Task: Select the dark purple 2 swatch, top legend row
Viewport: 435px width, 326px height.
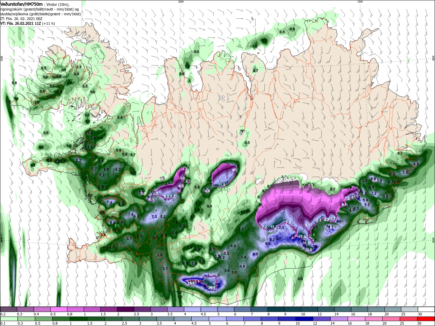Action: pyautogui.click(x=125, y=309)
